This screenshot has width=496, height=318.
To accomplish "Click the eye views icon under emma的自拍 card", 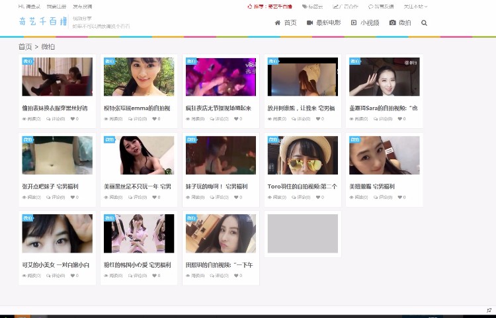I will pyautogui.click(x=106, y=119).
